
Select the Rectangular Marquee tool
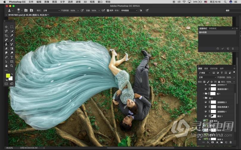[x=12, y=27]
